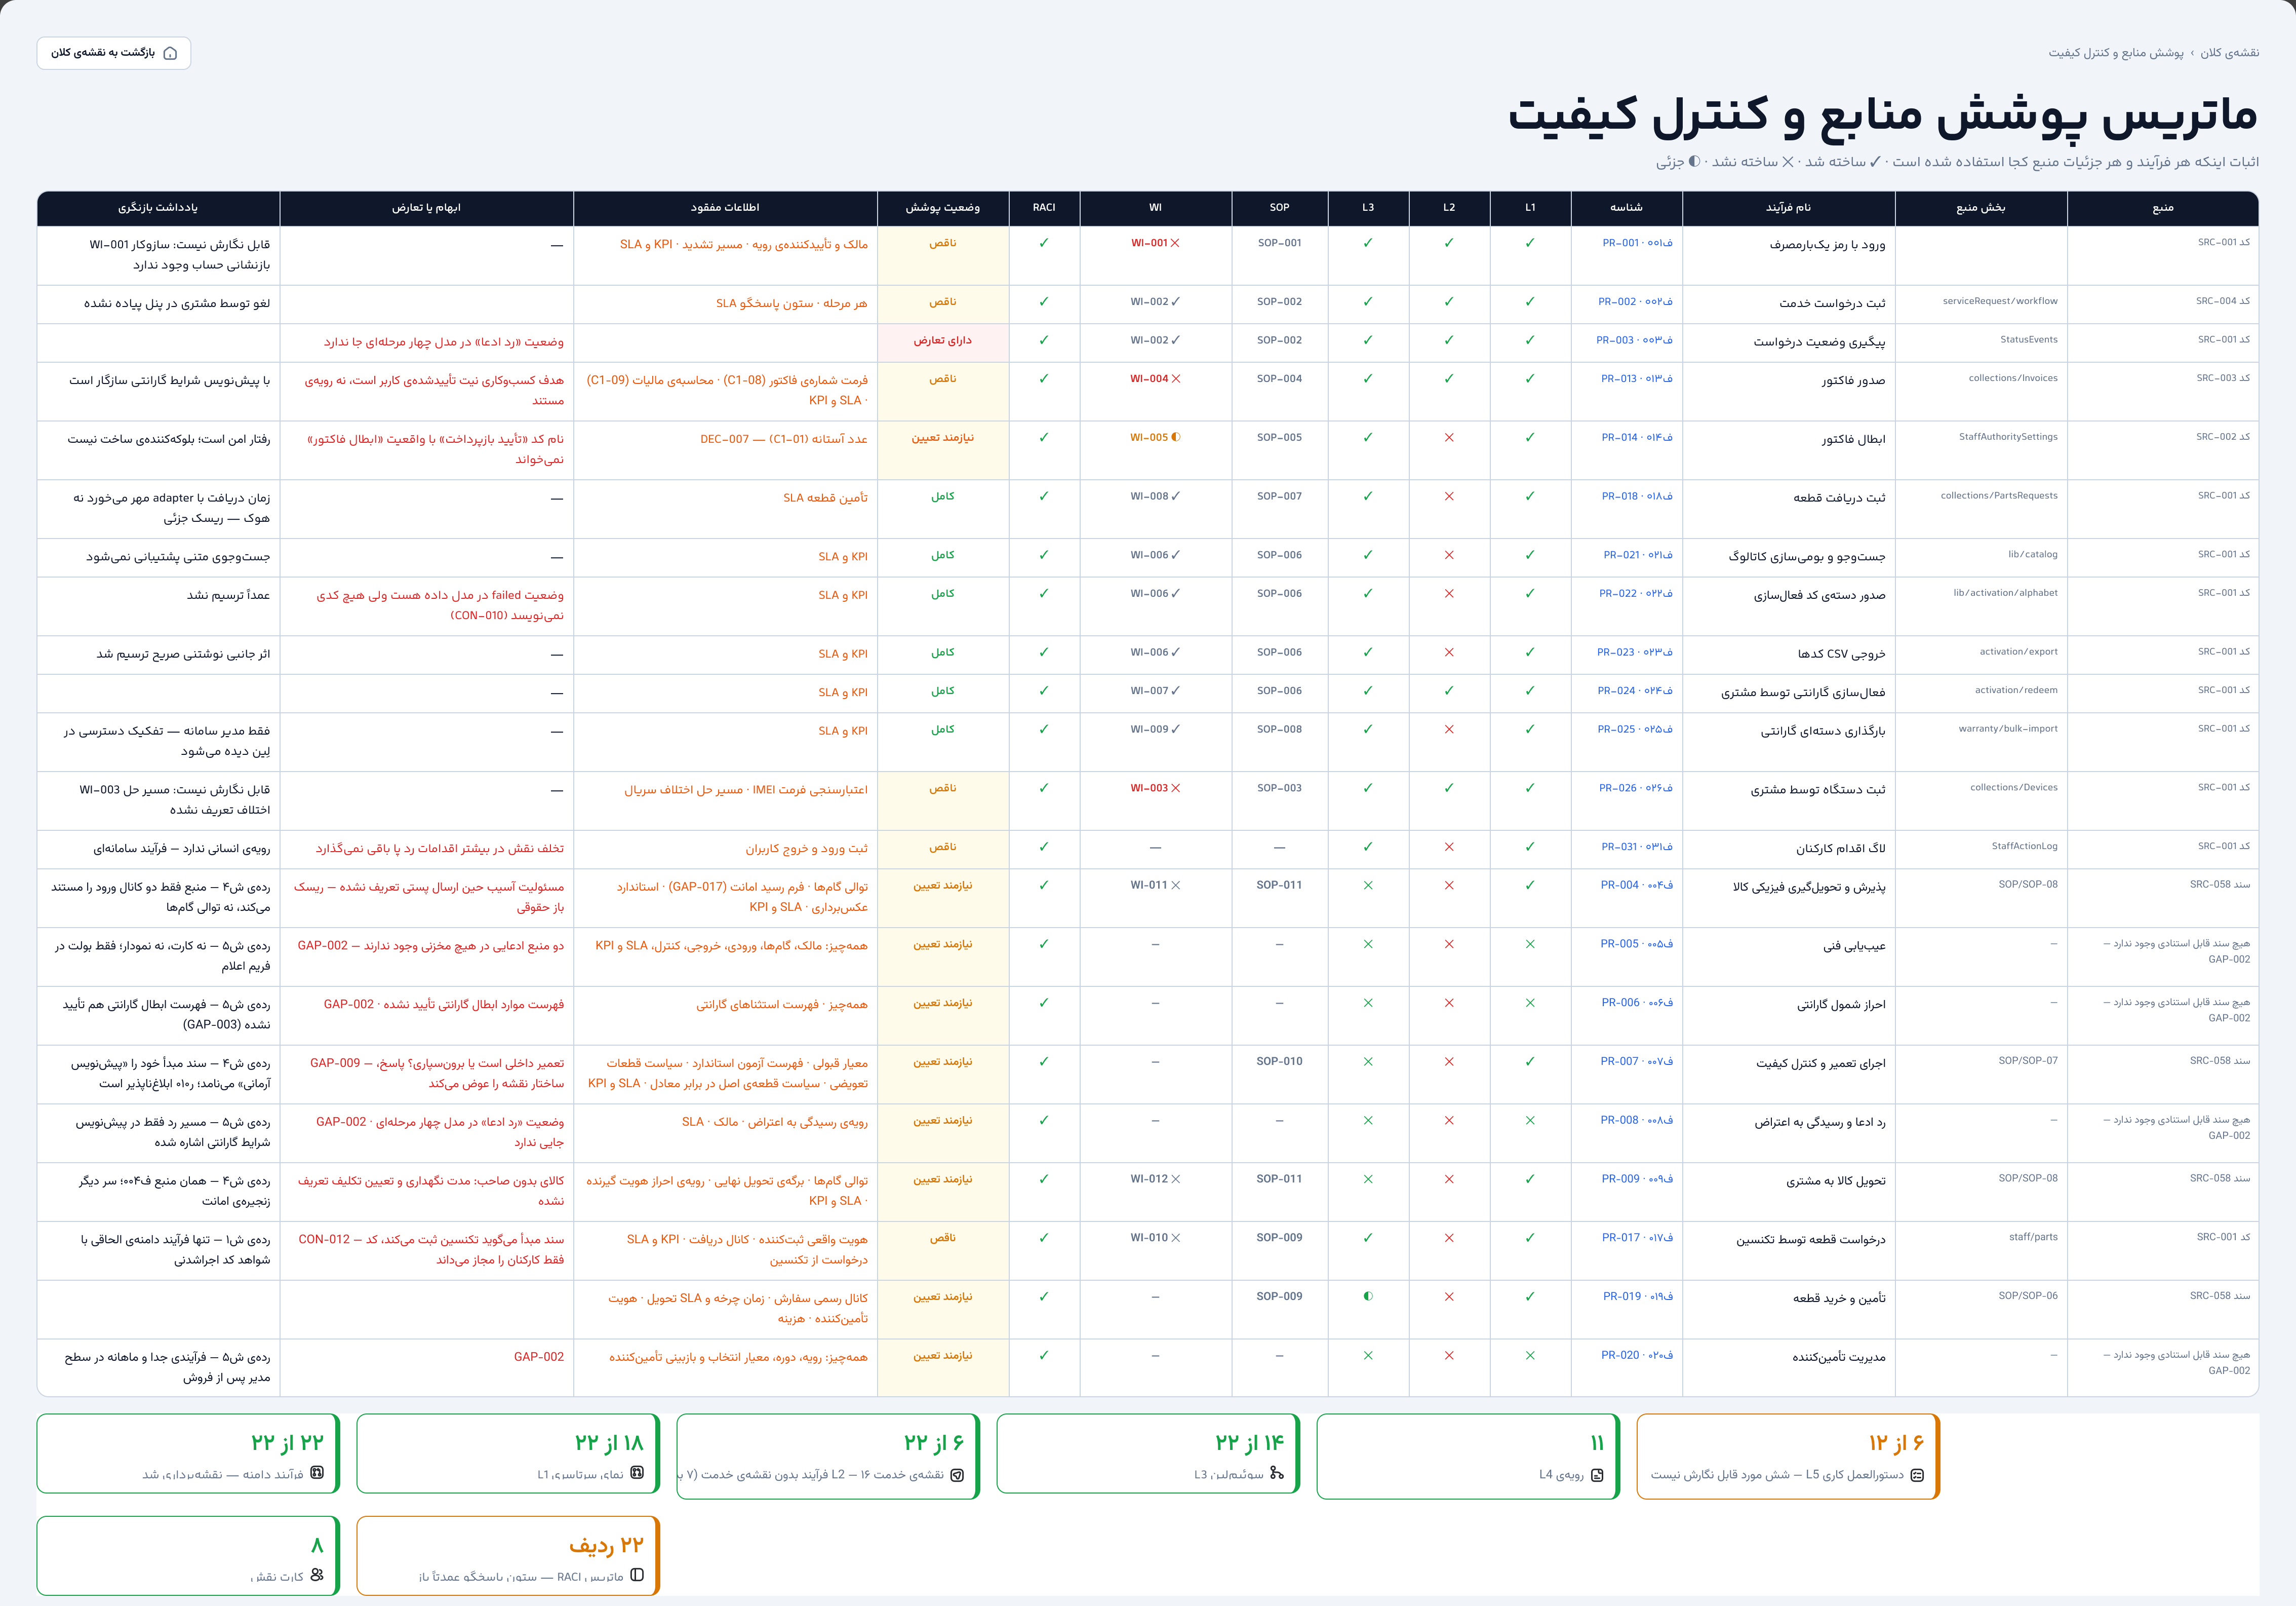Click the یادداشت بازنگری column header
This screenshot has height=1606, width=2296.
click(158, 208)
